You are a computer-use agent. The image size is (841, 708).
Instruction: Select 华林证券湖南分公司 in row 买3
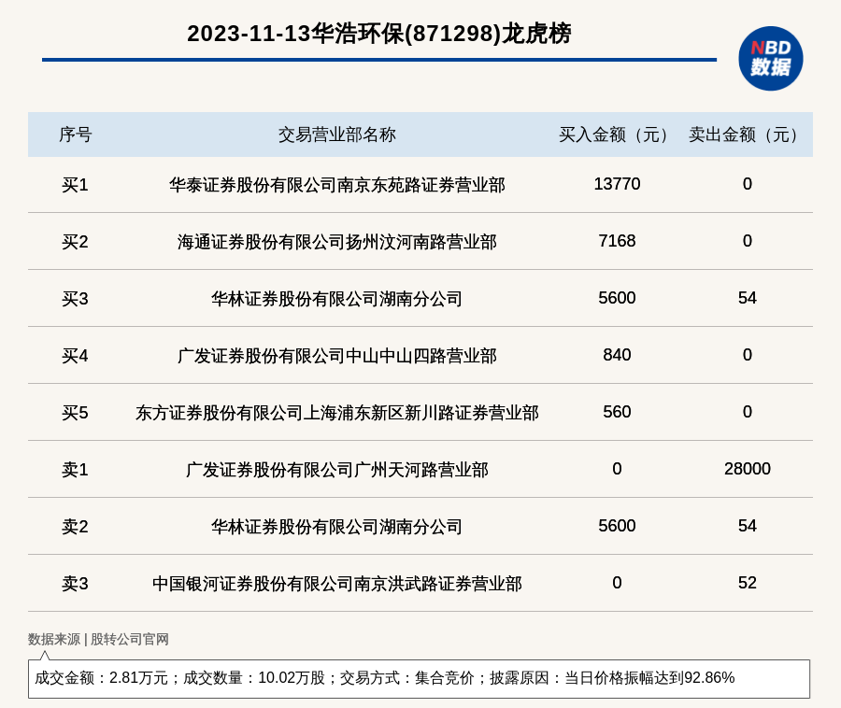pyautogui.click(x=336, y=299)
